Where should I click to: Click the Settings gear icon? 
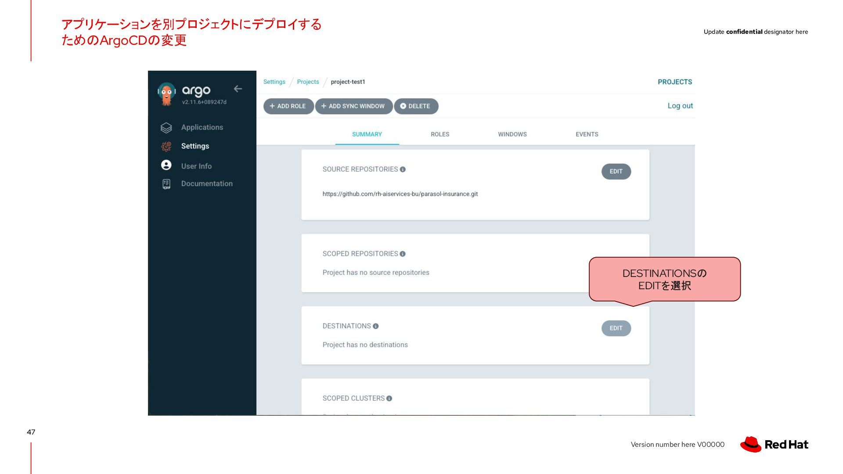[166, 147]
